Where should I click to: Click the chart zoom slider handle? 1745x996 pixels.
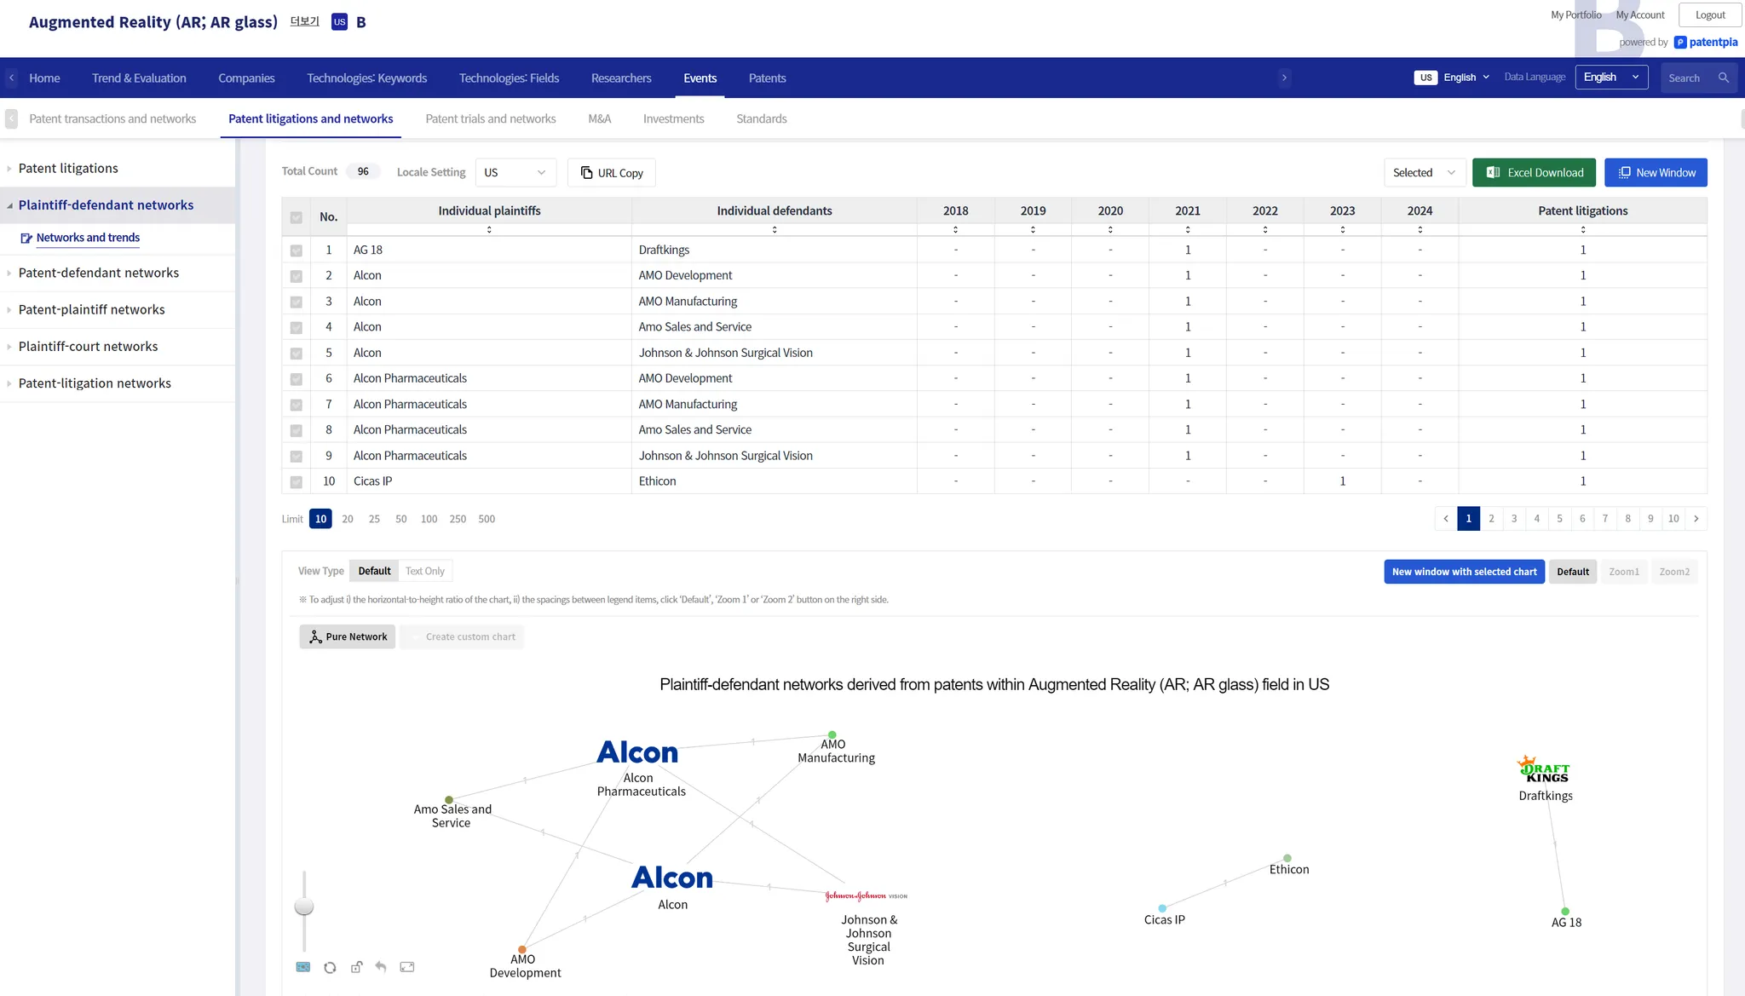click(x=304, y=907)
